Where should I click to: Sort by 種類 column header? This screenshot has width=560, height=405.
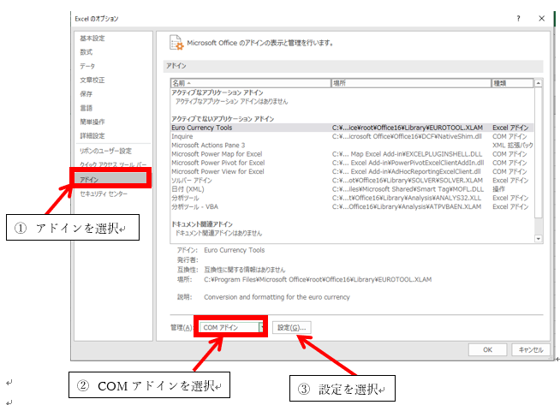(x=512, y=83)
